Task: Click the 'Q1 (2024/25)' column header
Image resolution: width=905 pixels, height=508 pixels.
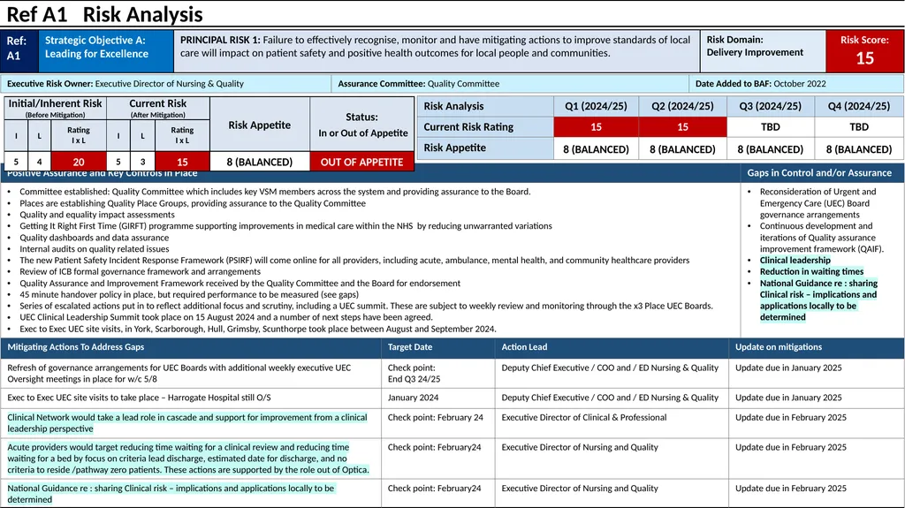Action: tap(596, 106)
